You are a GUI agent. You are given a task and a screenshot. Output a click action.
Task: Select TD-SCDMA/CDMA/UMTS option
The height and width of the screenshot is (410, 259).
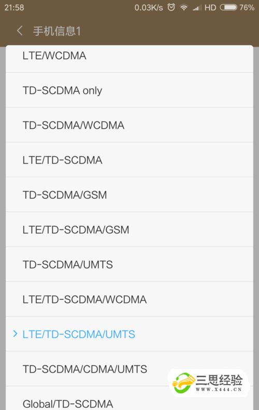(x=129, y=369)
